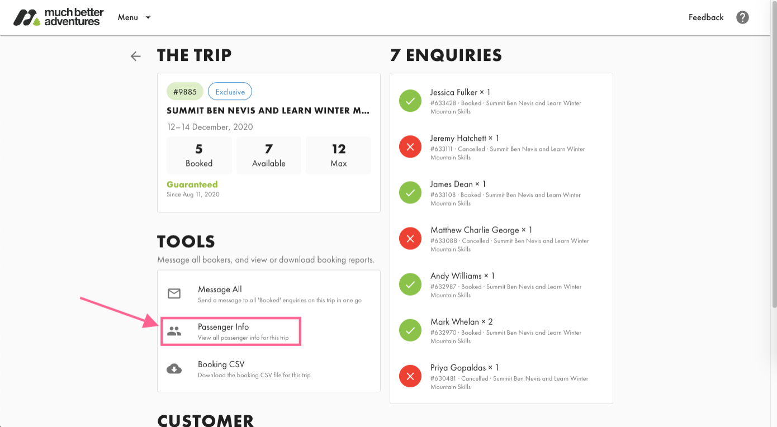Go back using the left arrow icon
The image size is (777, 427).
(135, 56)
